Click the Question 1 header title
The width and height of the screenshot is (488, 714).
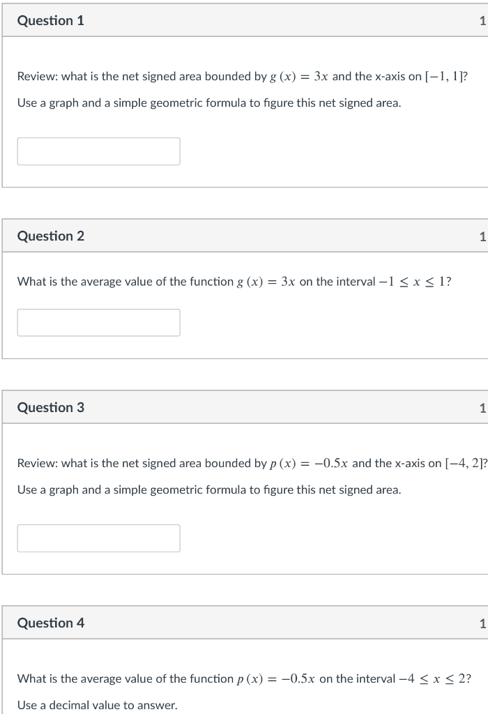pos(50,20)
